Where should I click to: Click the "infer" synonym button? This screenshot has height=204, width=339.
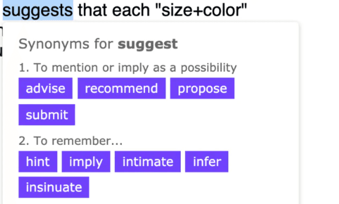coord(207,162)
